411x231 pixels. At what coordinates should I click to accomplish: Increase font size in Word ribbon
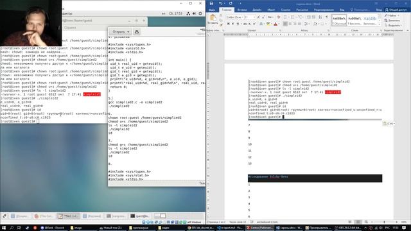coord(259,17)
